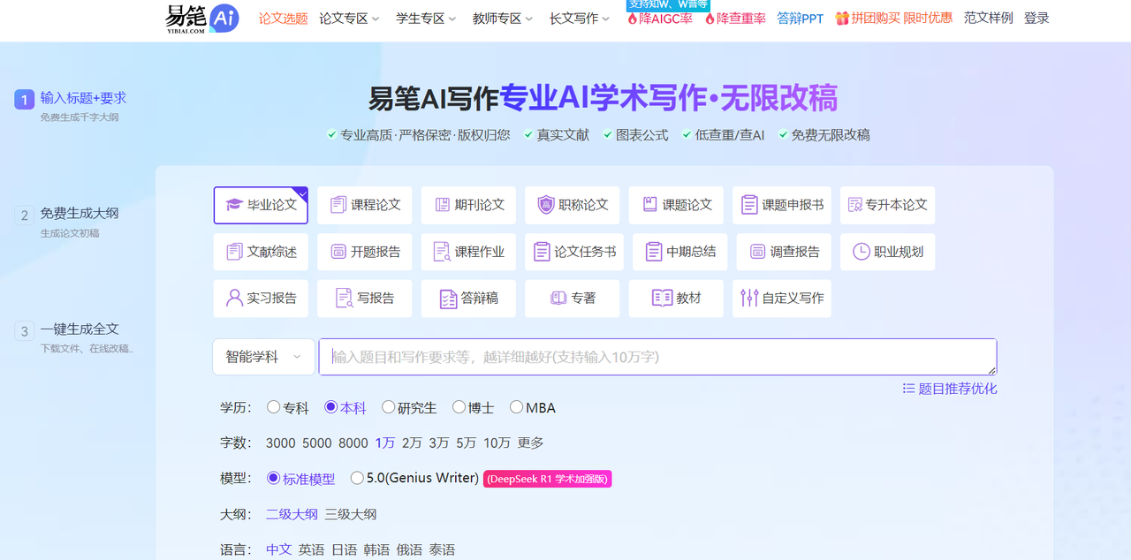Viewport: 1131px width, 560px height.
Task: Click the list icon beside 题目推荐优化
Action: 909,388
